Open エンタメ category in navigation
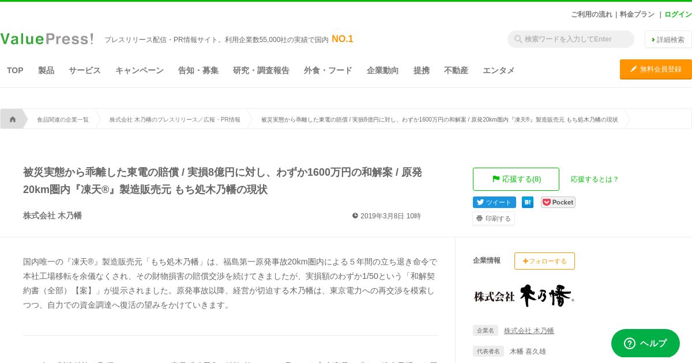692x363 pixels. click(x=499, y=70)
